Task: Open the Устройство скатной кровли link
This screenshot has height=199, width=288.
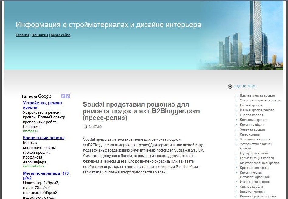Action: click(256, 146)
